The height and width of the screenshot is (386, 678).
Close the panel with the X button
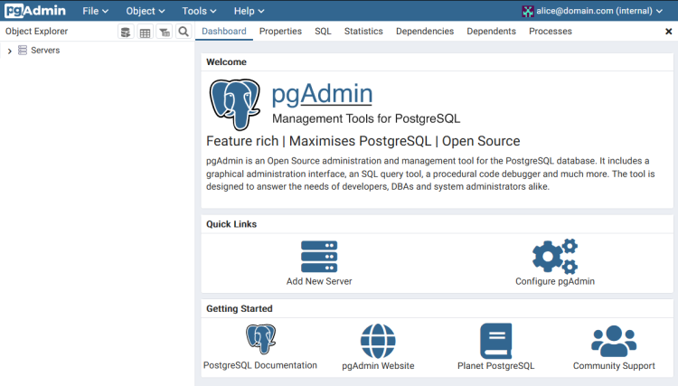[668, 31]
